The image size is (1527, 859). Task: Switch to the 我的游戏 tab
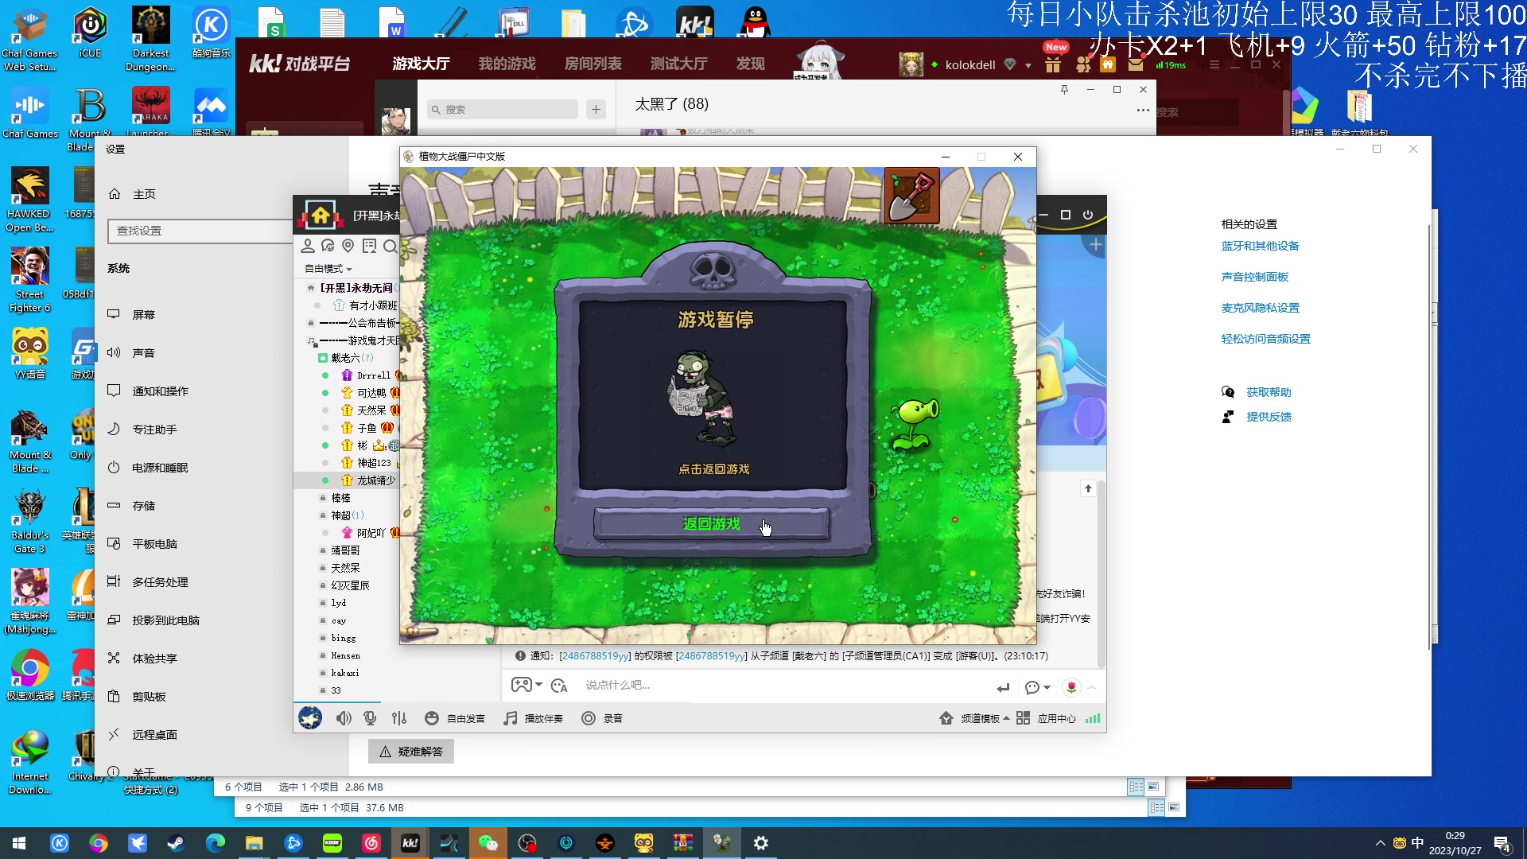tap(507, 64)
